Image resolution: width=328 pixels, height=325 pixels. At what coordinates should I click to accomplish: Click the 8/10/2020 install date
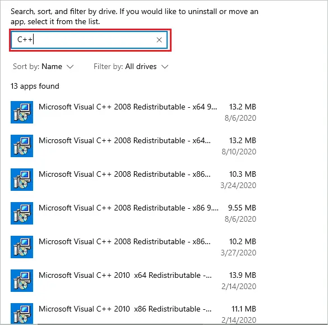(x=239, y=152)
